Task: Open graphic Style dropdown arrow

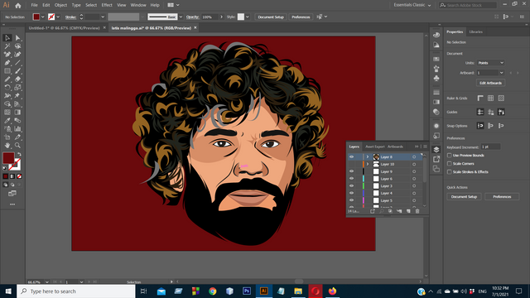Action: pyautogui.click(x=248, y=17)
